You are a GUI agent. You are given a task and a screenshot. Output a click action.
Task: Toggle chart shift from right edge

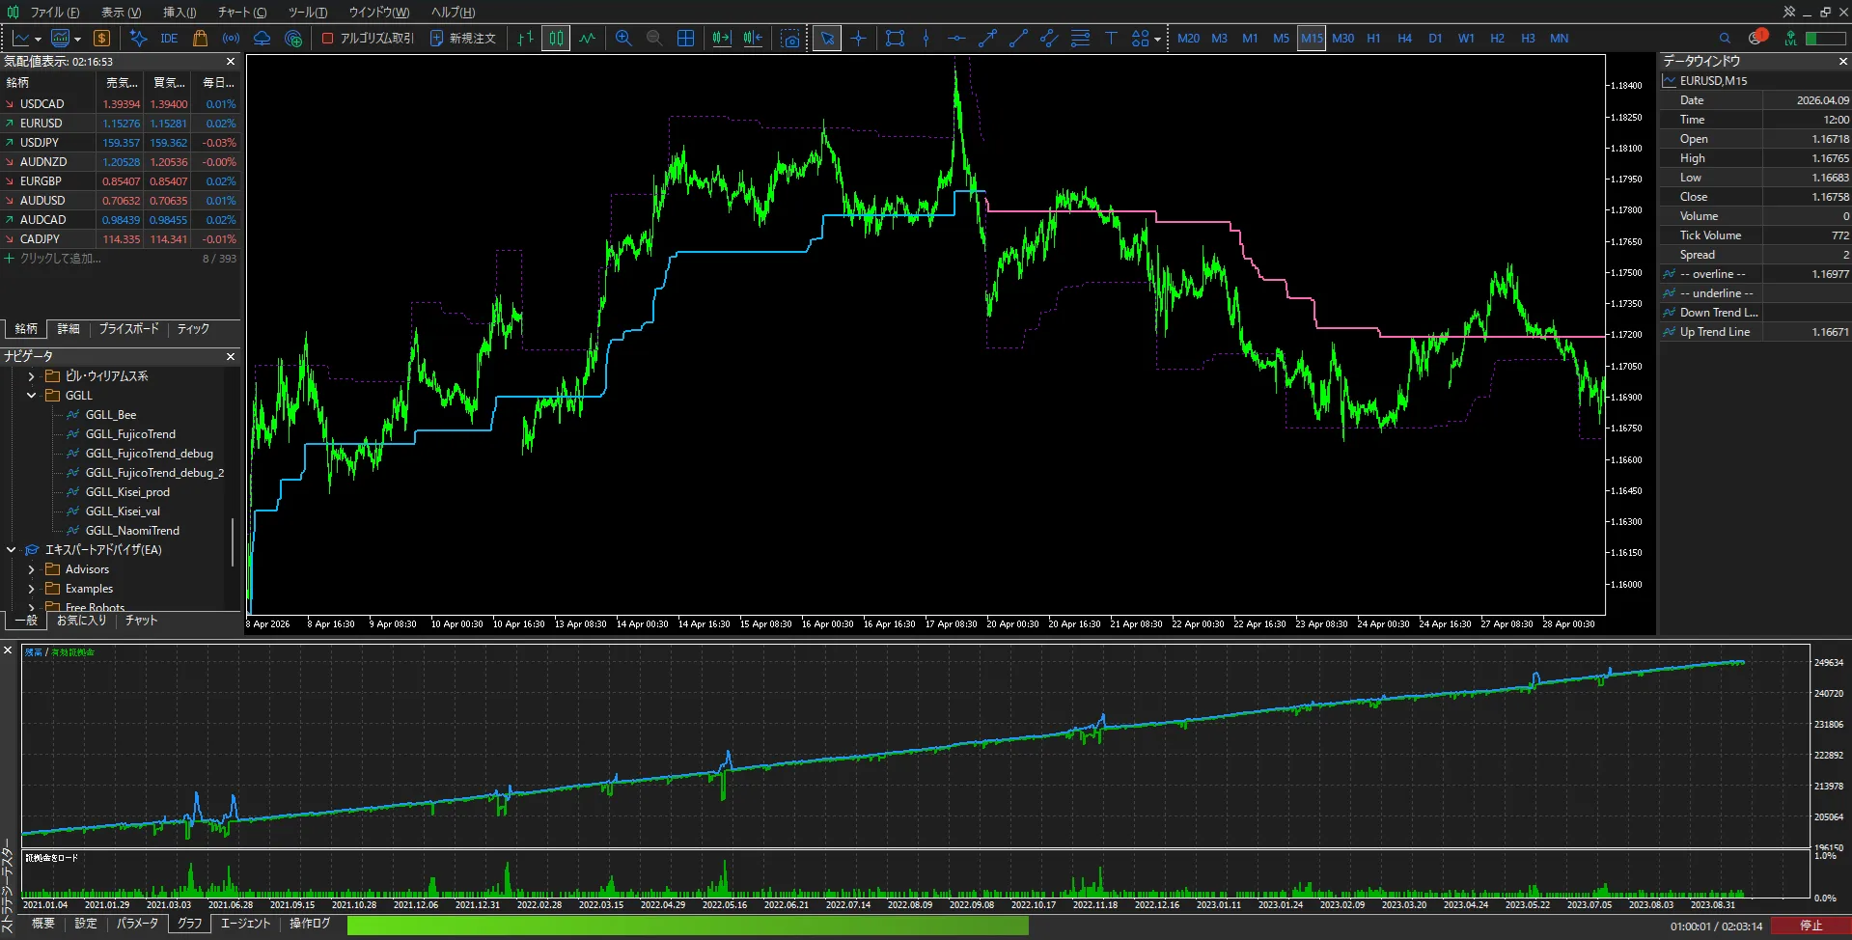click(x=753, y=39)
